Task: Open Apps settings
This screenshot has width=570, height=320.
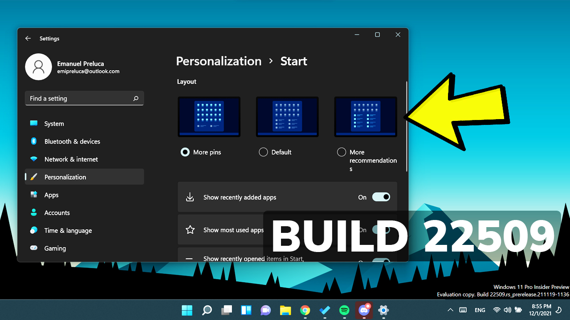Action: (51, 195)
